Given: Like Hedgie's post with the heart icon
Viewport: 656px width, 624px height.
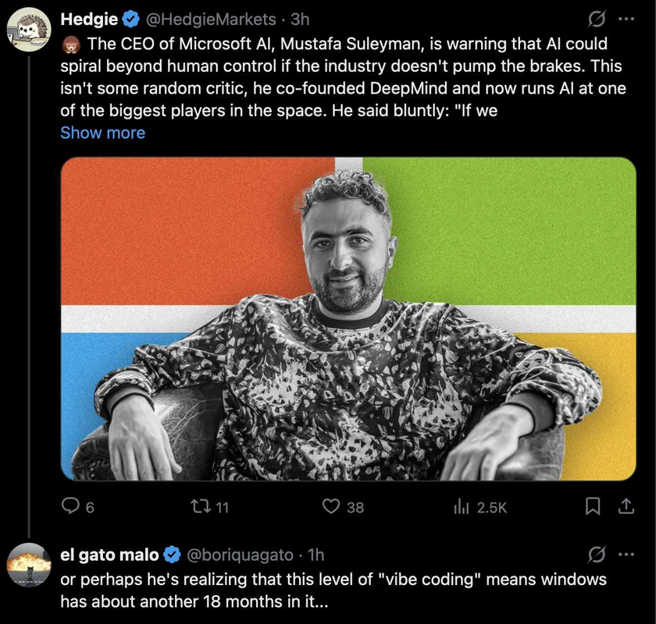Looking at the screenshot, I should 332,507.
